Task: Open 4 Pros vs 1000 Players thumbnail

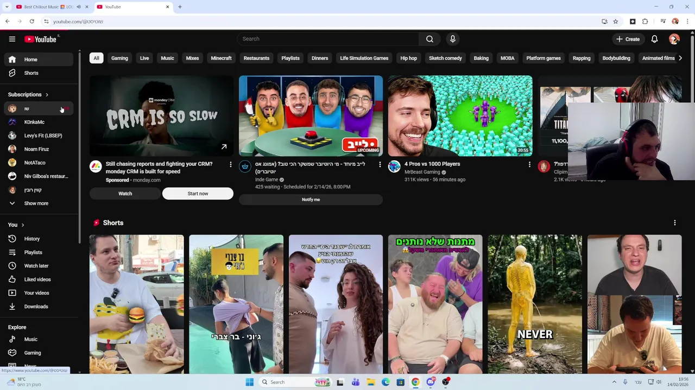Action: [460, 116]
